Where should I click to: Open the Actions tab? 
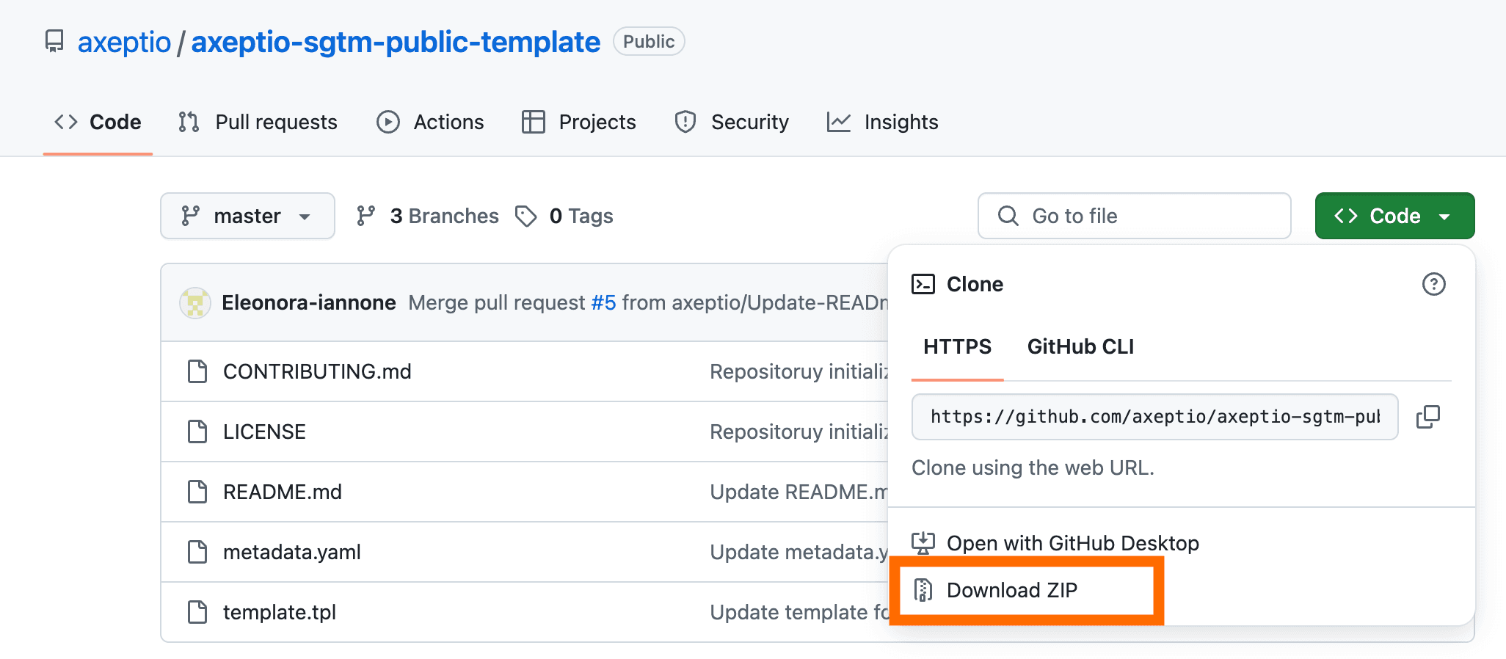pyautogui.click(x=430, y=122)
